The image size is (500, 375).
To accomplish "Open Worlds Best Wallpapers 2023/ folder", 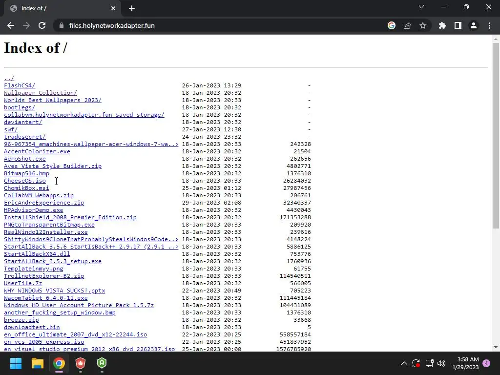I will click(53, 100).
